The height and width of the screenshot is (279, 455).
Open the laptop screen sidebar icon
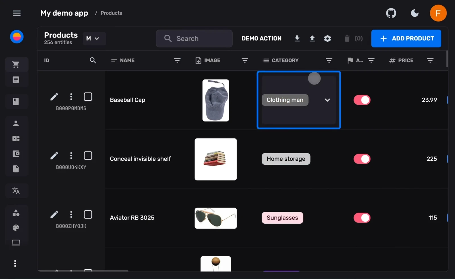[16, 243]
